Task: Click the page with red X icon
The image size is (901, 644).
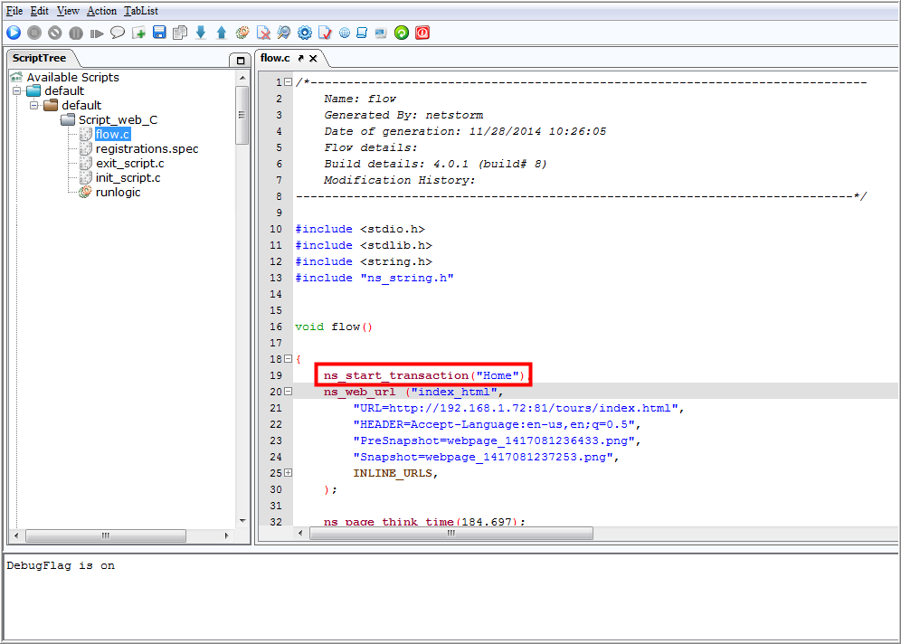Action: click(263, 33)
